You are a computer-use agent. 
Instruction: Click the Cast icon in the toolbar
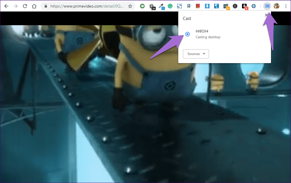[267, 6]
